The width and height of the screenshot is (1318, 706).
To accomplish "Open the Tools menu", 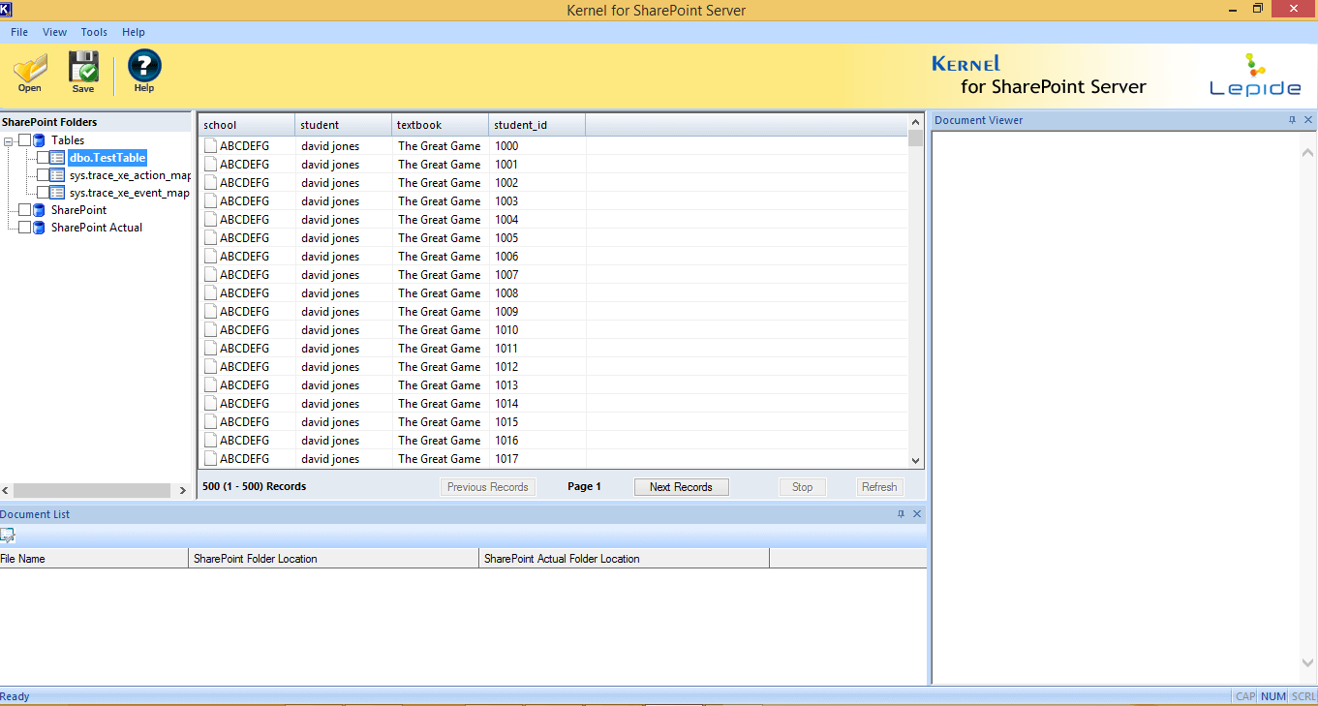I will point(94,32).
